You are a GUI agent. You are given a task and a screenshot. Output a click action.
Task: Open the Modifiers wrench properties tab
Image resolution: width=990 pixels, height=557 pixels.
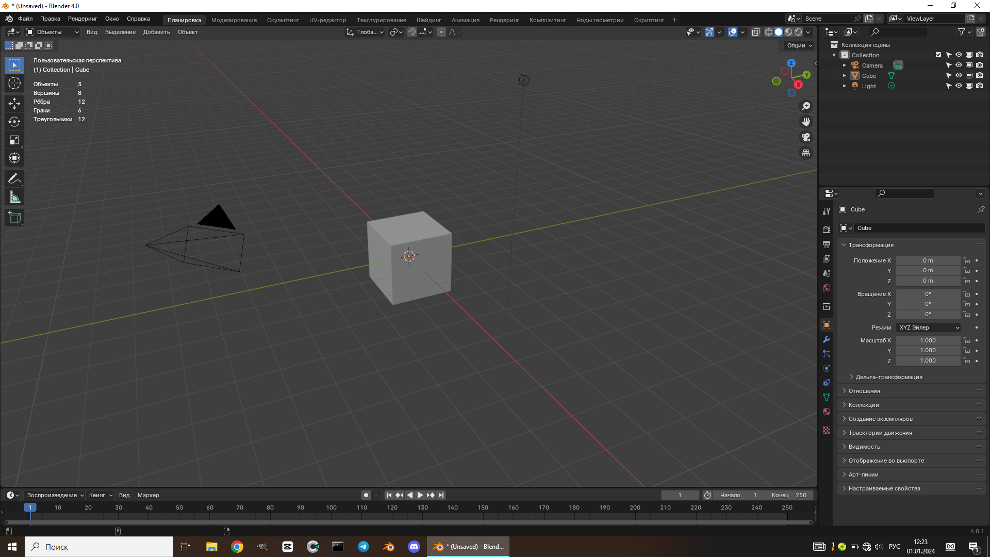[827, 339]
